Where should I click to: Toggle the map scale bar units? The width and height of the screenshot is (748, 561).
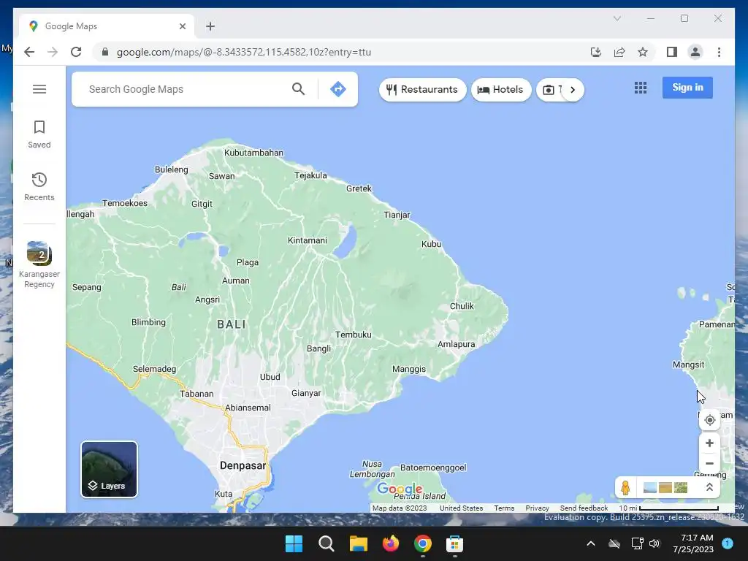tap(668, 508)
